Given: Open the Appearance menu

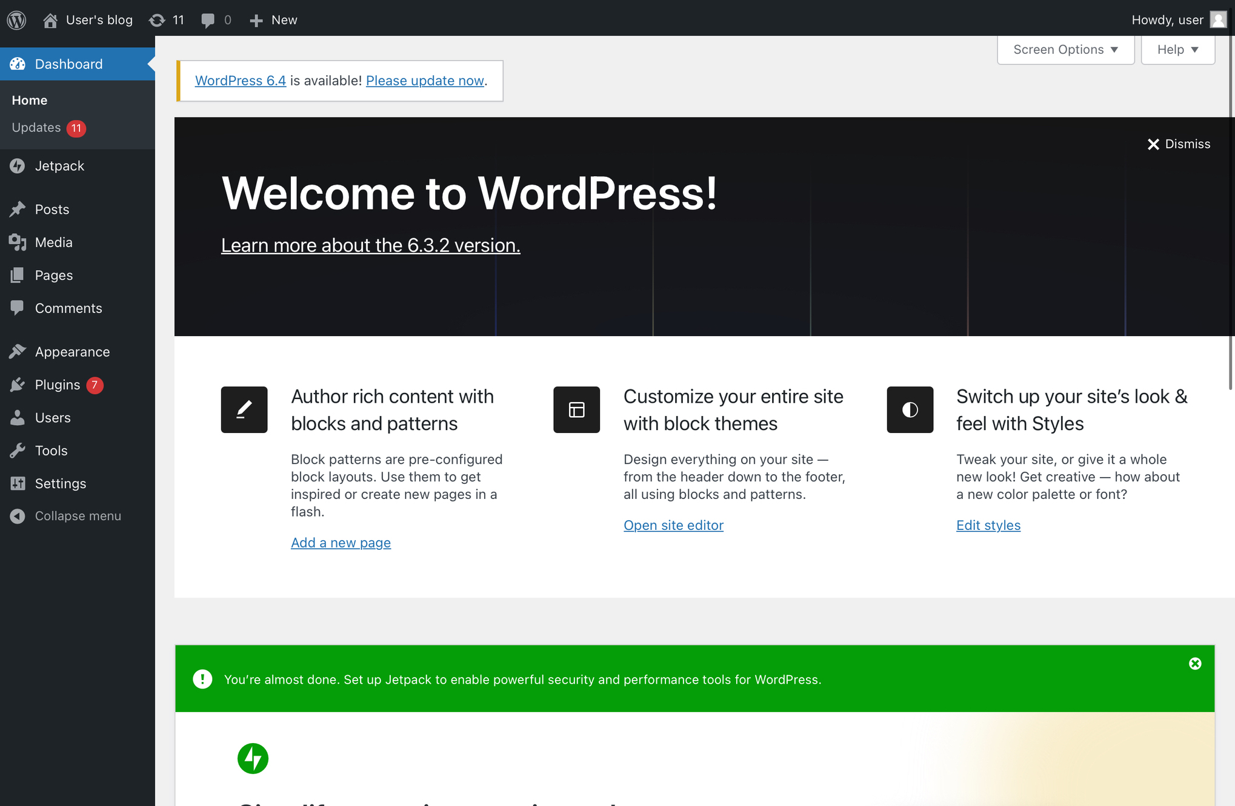Looking at the screenshot, I should [78, 352].
